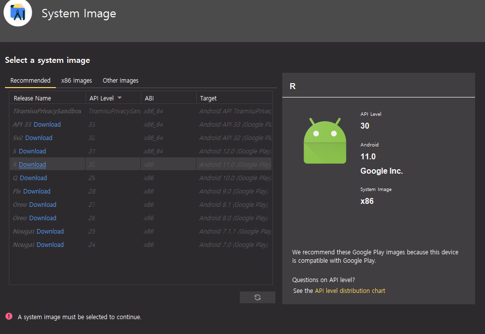Download the S system image
Image resolution: width=485 pixels, height=334 pixels.
coord(32,151)
